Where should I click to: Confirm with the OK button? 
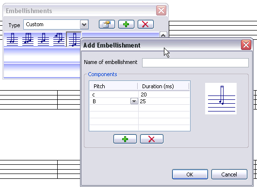click(190, 174)
